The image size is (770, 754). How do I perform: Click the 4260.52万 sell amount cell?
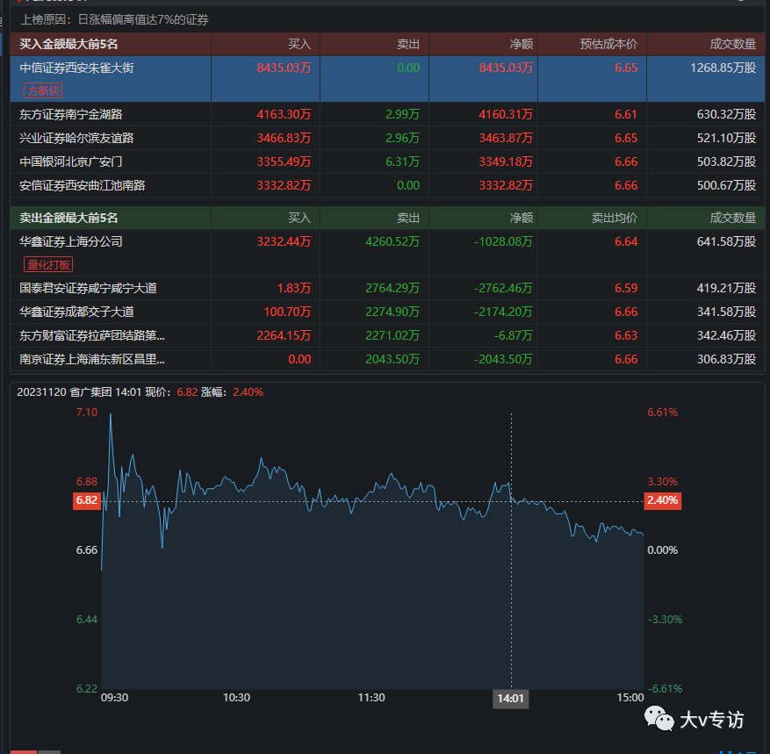(392, 241)
